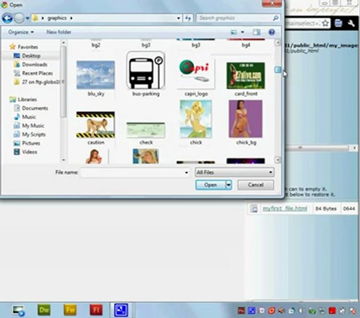Viewport: 360px width, 318px height.
Task: Expand the File name history dropdown
Action: coord(186,172)
